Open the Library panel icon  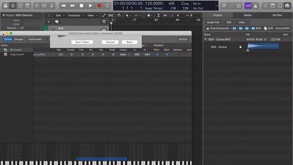(5, 5)
